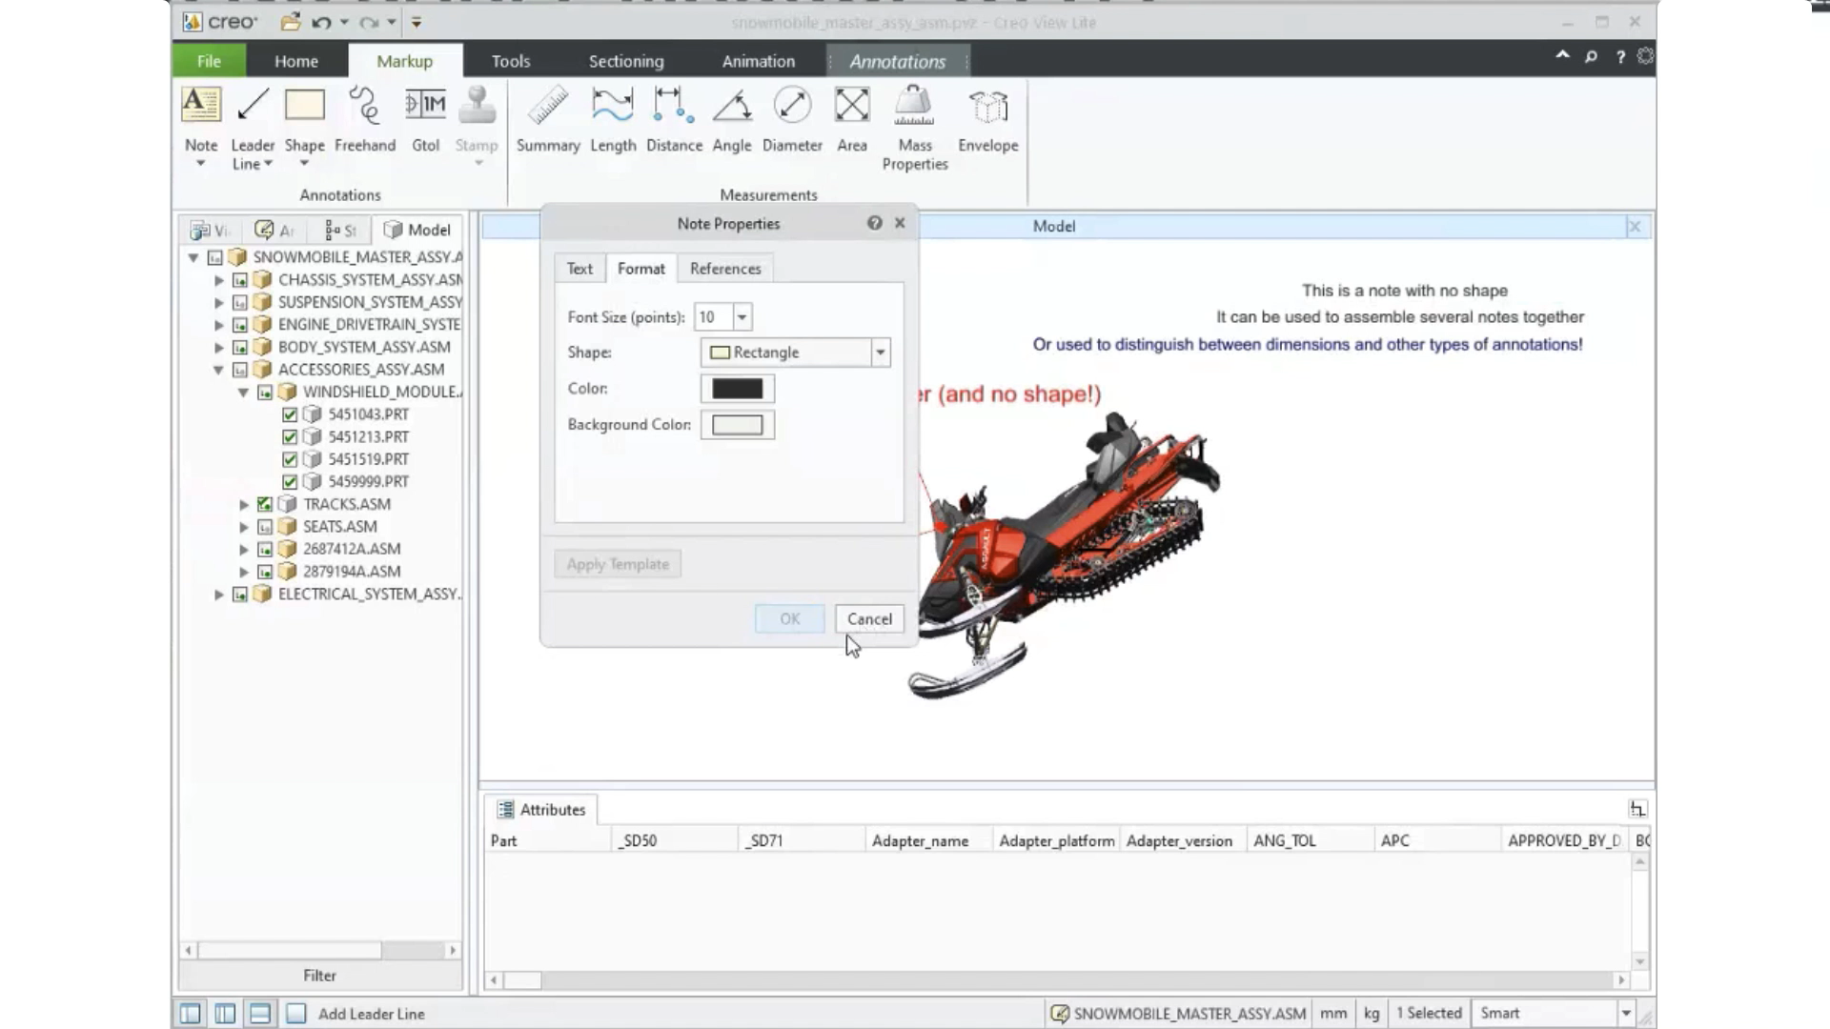
Task: Open the File menu tab
Action: pyautogui.click(x=209, y=61)
